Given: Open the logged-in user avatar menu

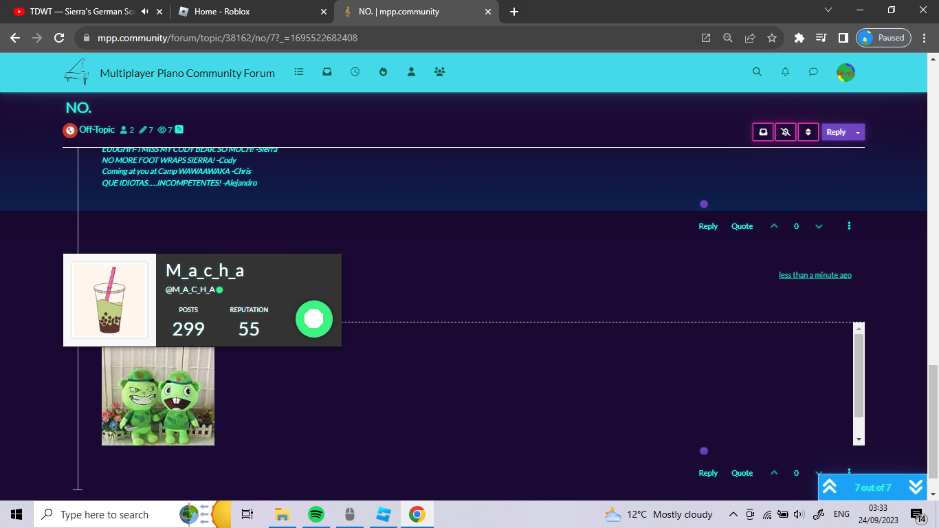Looking at the screenshot, I should coord(846,72).
